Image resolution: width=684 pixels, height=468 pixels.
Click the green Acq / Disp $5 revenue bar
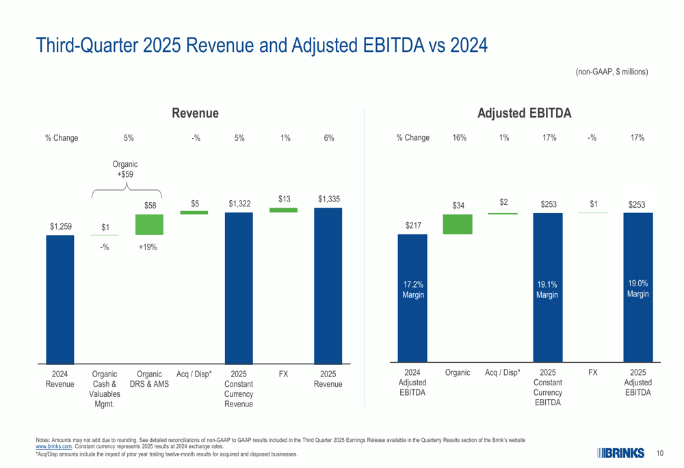[194, 212]
